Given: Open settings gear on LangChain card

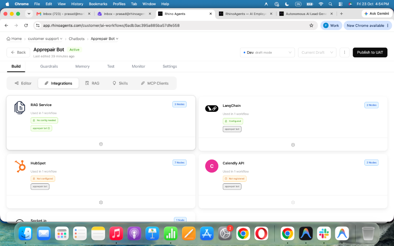Looking at the screenshot, I should (293, 145).
